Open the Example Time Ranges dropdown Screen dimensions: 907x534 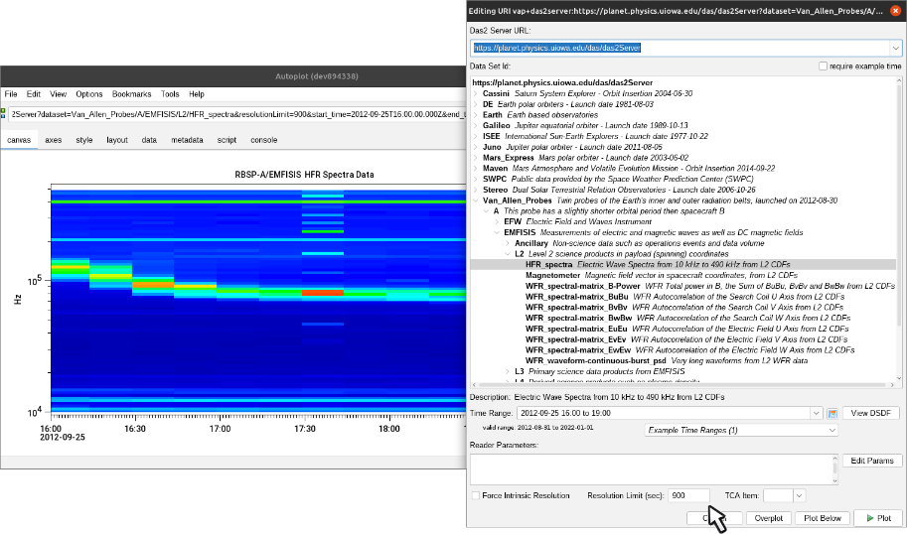740,431
